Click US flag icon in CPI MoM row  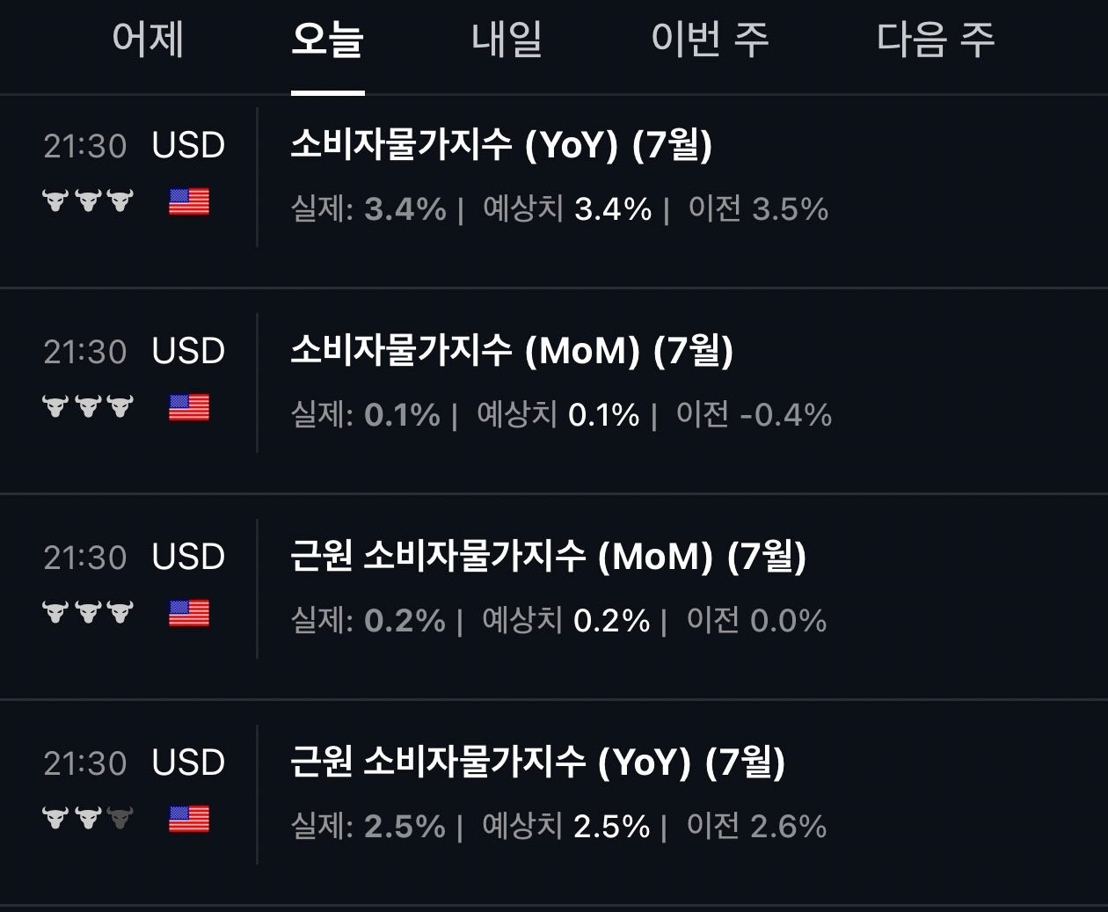click(189, 408)
